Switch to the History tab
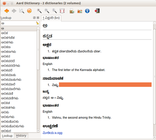 pos(21,135)
